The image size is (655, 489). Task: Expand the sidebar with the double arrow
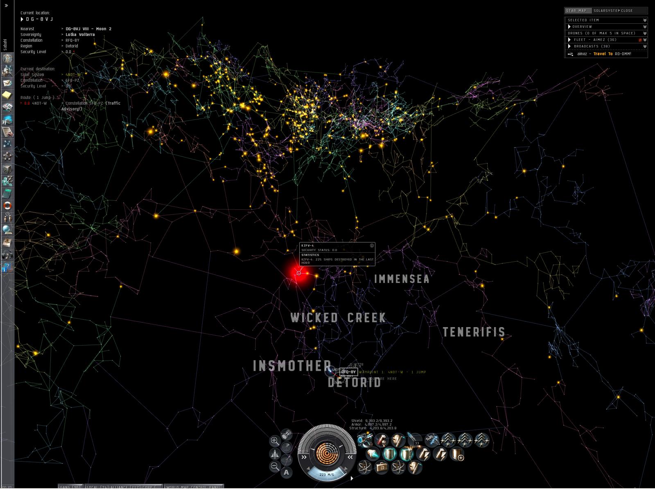(x=6, y=5)
